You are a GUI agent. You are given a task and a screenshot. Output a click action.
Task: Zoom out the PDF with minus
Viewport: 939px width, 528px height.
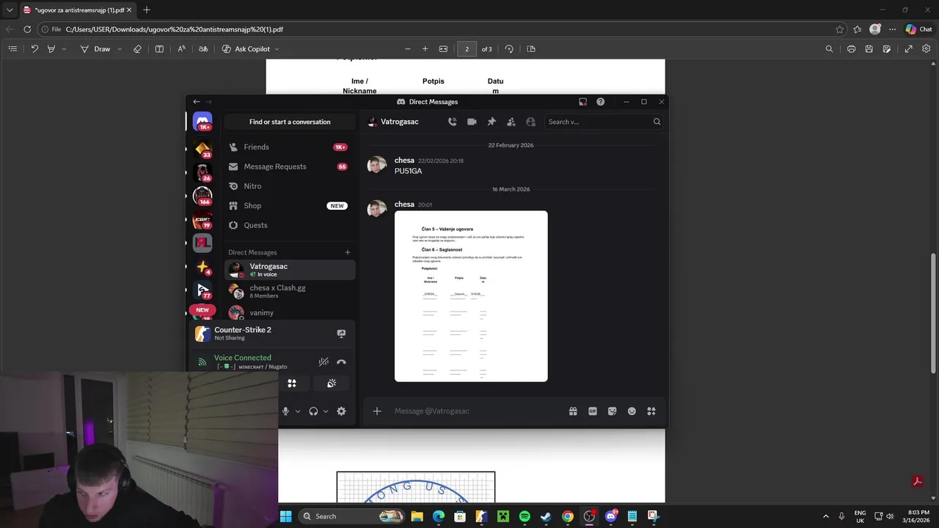click(x=408, y=49)
